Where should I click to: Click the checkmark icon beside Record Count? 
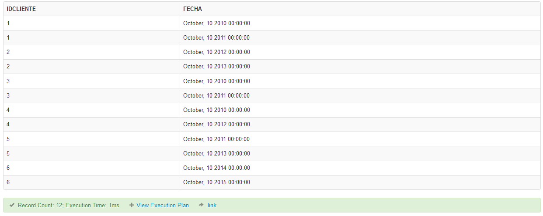pos(12,205)
